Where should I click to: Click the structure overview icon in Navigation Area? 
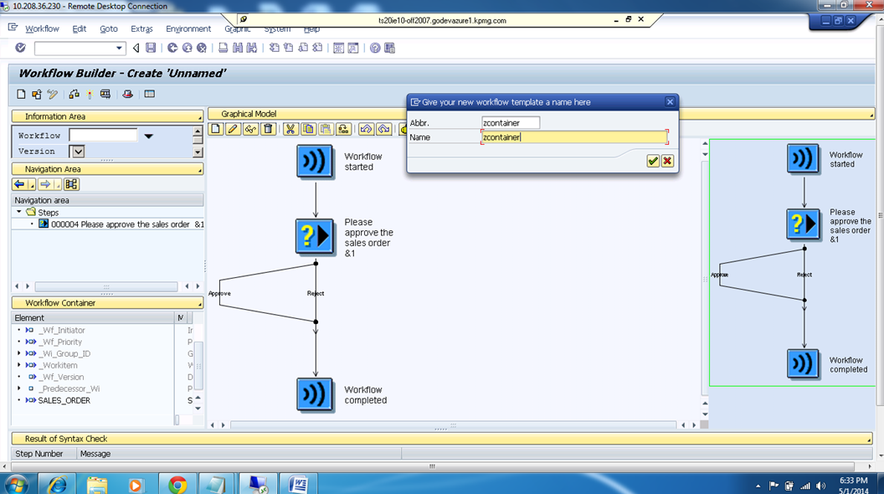pos(71,184)
